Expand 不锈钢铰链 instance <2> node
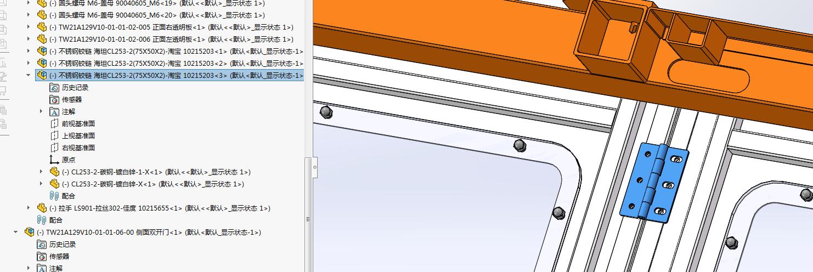 (29, 64)
